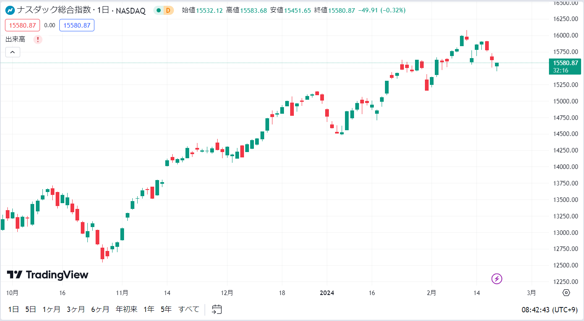Select the 年初来 time range
The height and width of the screenshot is (321, 584).
click(x=127, y=309)
